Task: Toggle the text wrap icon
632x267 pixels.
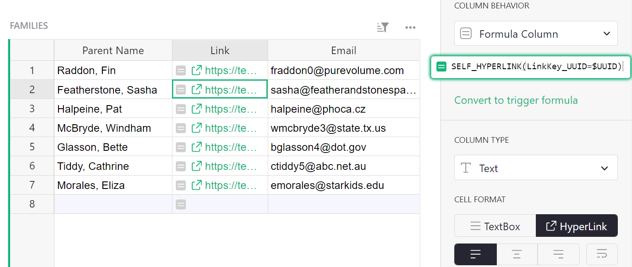Action: coord(601,254)
